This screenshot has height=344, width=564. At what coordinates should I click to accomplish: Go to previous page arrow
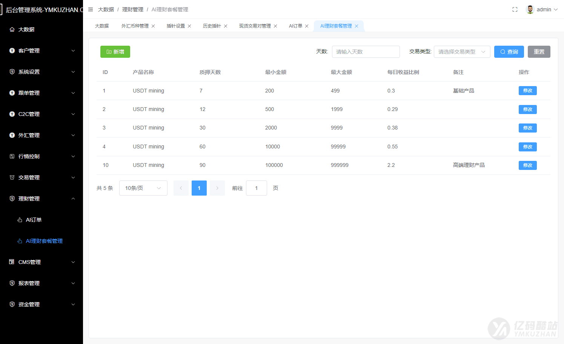tap(181, 188)
